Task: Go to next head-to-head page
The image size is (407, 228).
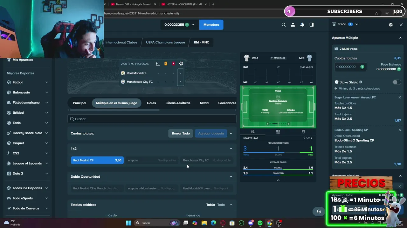Action: click(312, 138)
